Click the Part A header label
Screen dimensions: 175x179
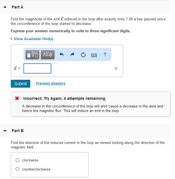pyautogui.click(x=18, y=7)
